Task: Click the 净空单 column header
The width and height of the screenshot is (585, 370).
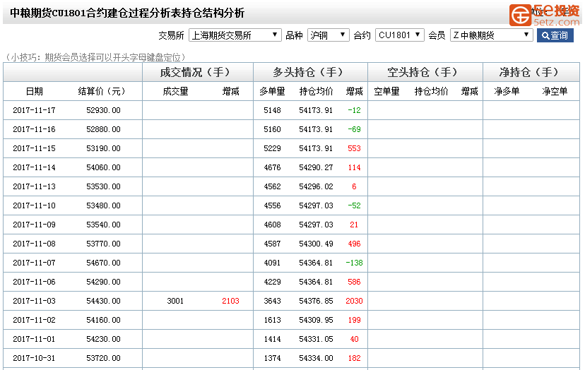Action: (x=555, y=91)
